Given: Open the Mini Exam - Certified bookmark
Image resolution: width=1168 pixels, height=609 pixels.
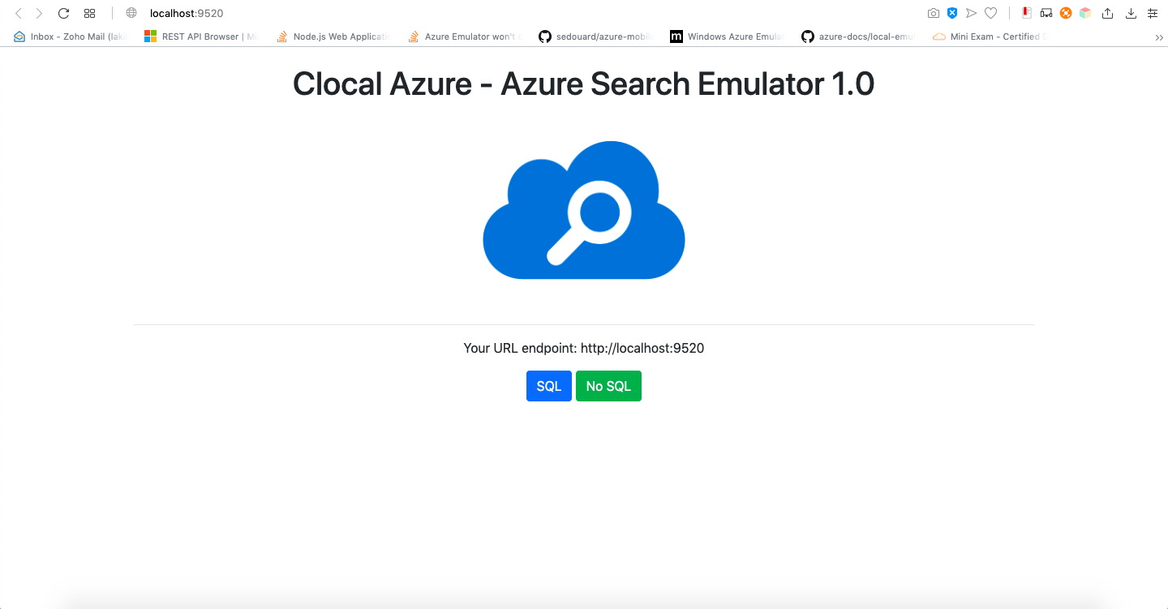Looking at the screenshot, I should pyautogui.click(x=990, y=36).
